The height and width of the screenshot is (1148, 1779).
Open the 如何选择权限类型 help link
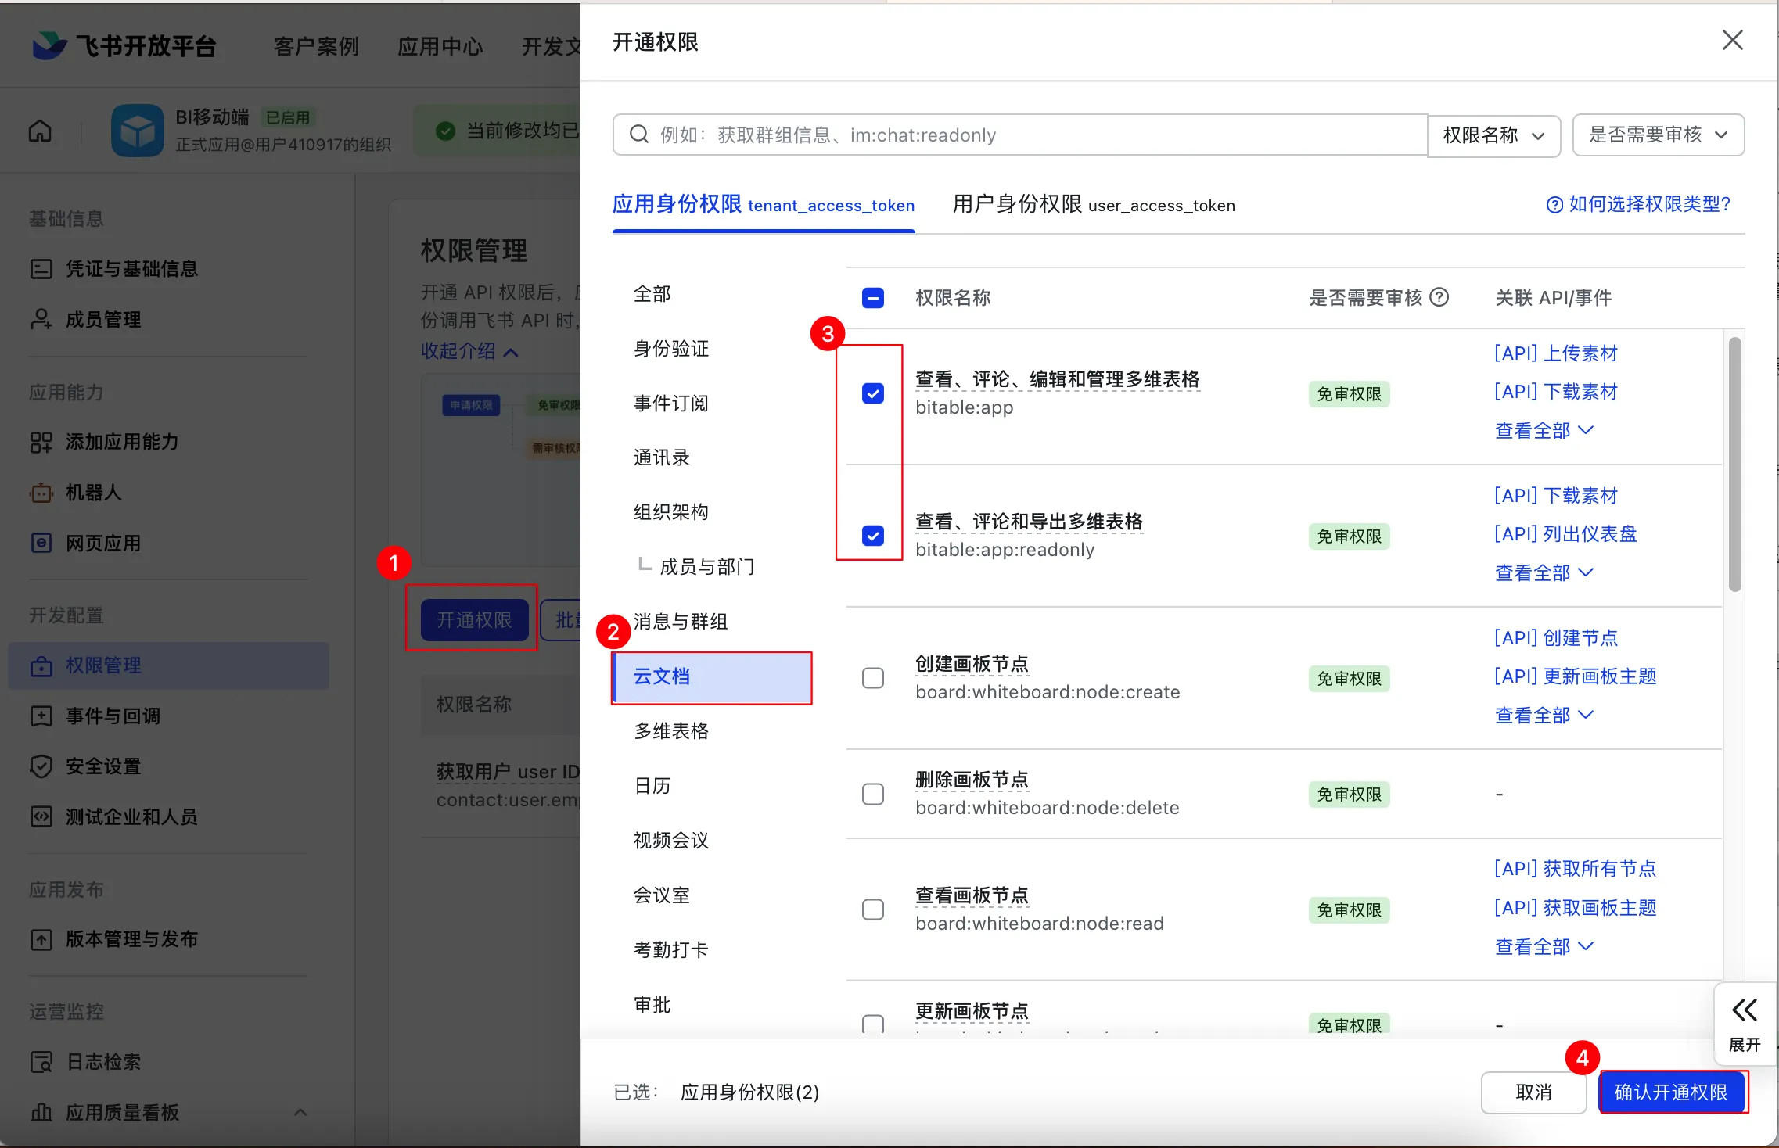[x=1638, y=204]
